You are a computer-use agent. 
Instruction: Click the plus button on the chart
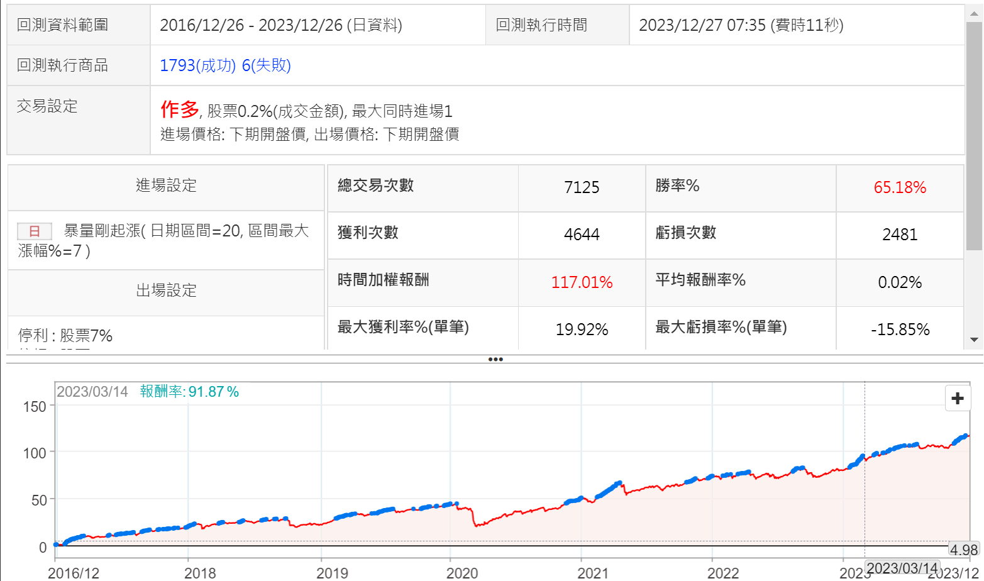pos(958,399)
